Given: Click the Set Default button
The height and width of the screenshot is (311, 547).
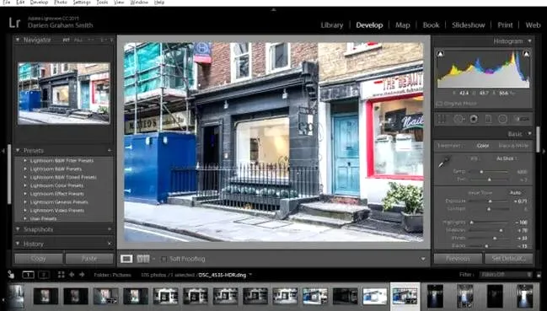Looking at the screenshot, I should click(508, 259).
